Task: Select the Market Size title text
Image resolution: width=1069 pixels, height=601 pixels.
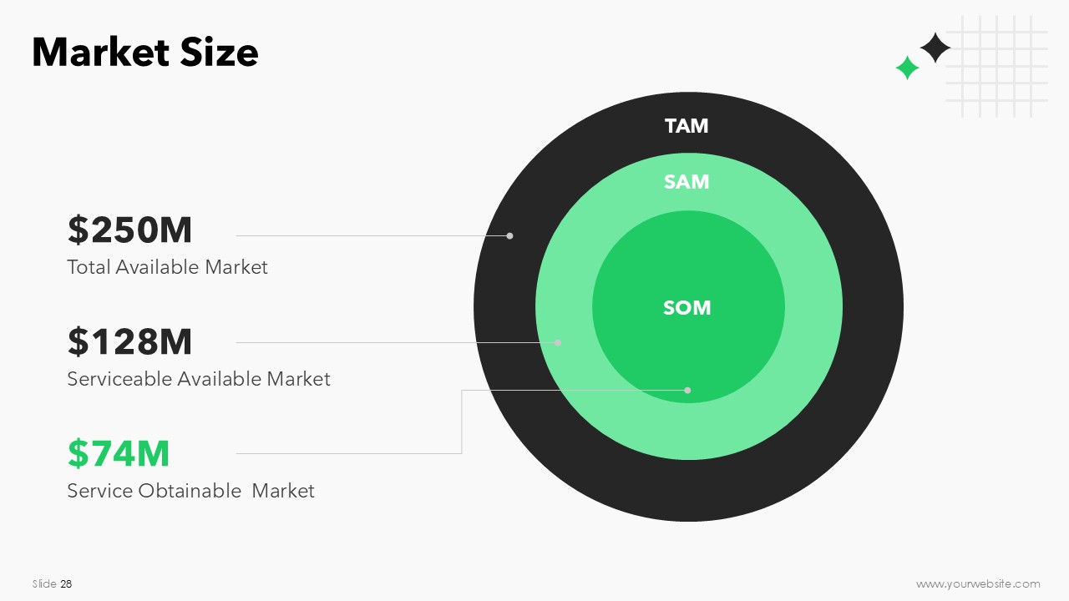Action: pyautogui.click(x=145, y=53)
